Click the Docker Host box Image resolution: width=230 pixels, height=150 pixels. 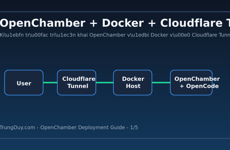[x=133, y=83]
